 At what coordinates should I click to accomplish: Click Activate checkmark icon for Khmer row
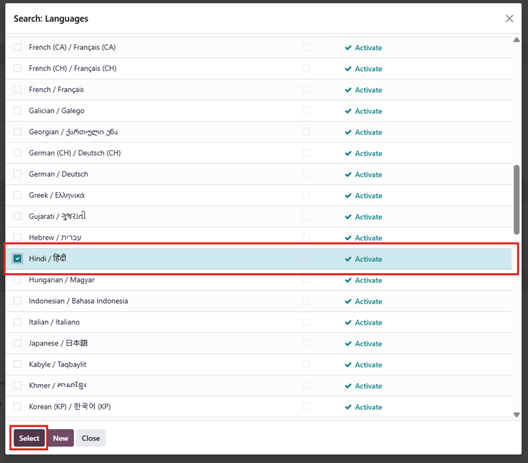coord(348,386)
